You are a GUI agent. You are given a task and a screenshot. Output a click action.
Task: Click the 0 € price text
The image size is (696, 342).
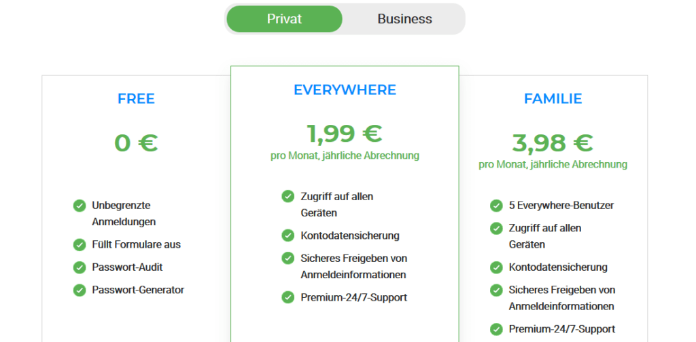tap(136, 142)
